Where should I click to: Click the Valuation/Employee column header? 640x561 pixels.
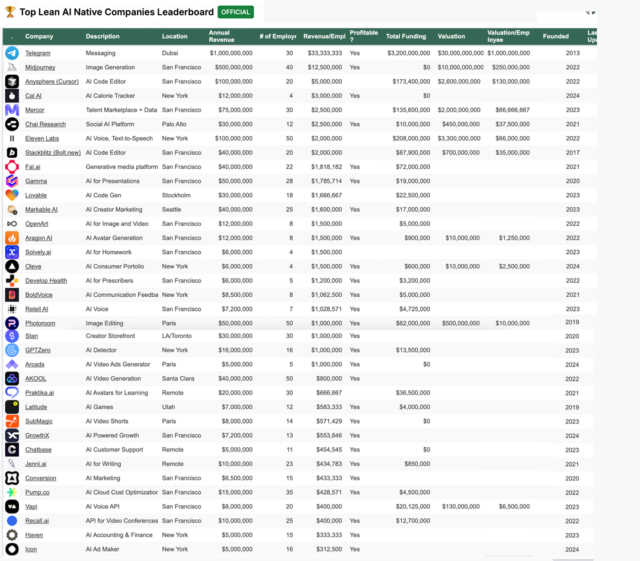(508, 36)
